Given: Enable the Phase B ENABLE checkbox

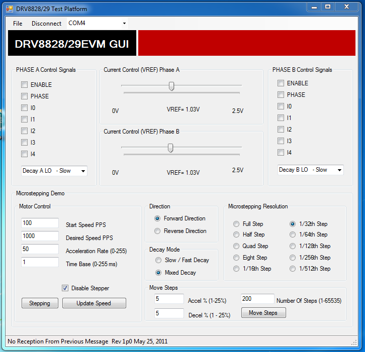Looking at the screenshot, I should coord(281,83).
